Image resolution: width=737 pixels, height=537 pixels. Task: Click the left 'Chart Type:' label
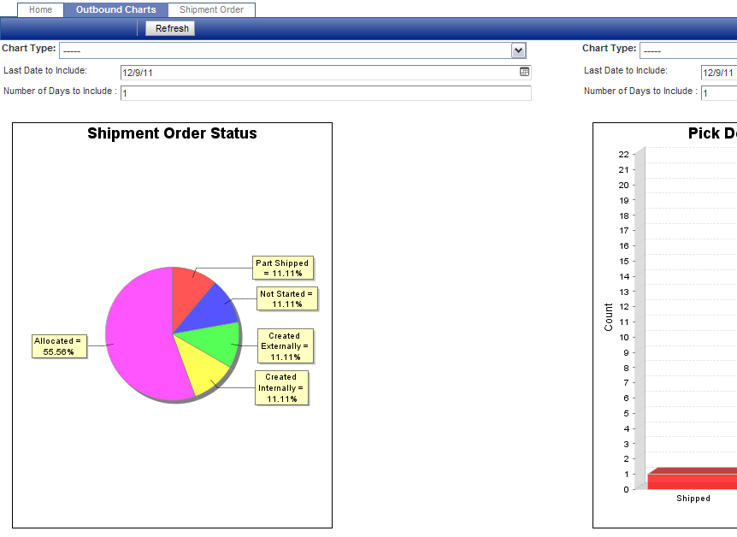pos(29,48)
